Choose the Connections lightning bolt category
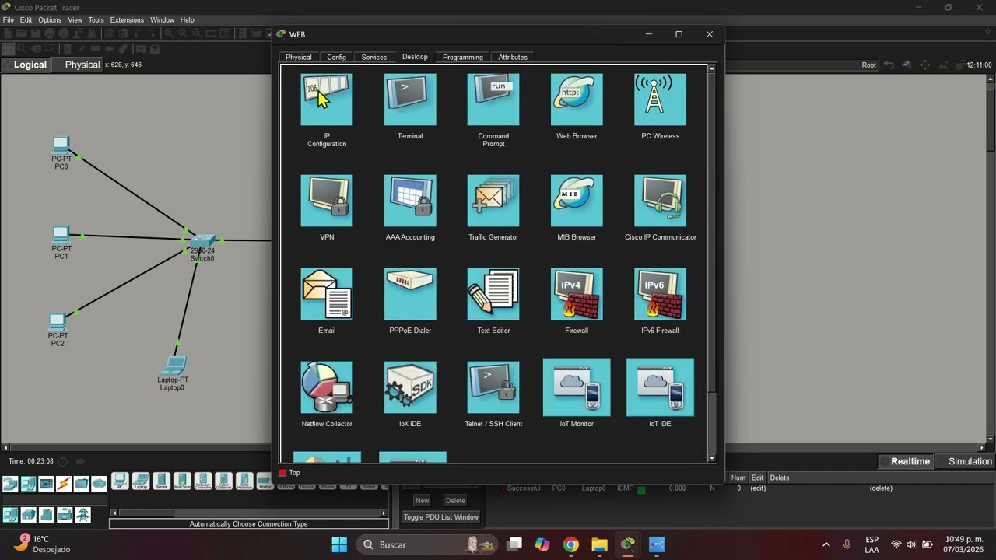 (64, 484)
